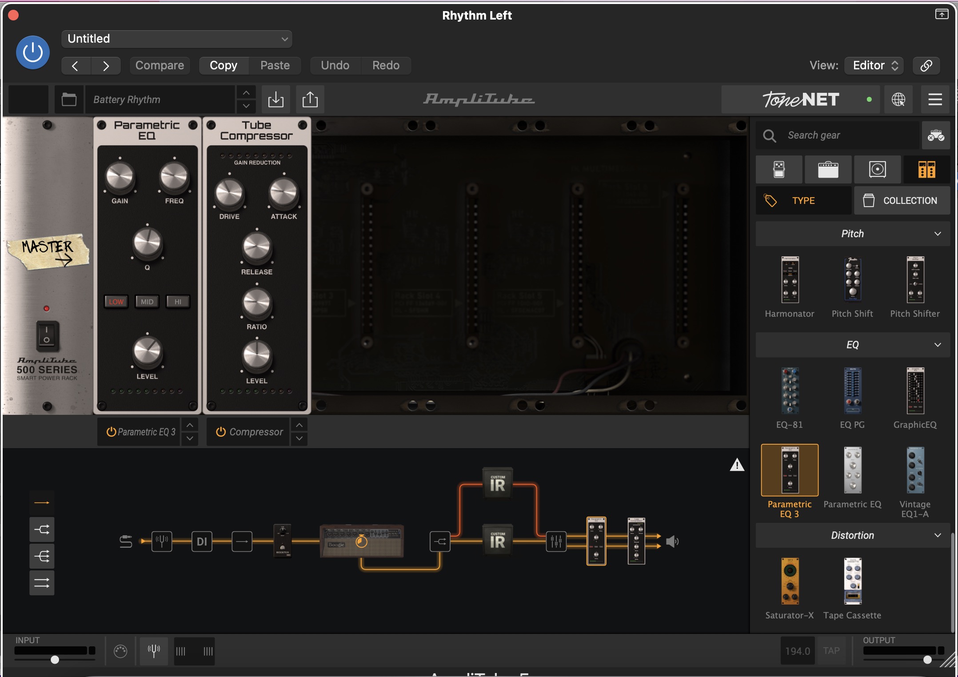Open the tuner in bottom bar
958x677 pixels.
coord(154,651)
